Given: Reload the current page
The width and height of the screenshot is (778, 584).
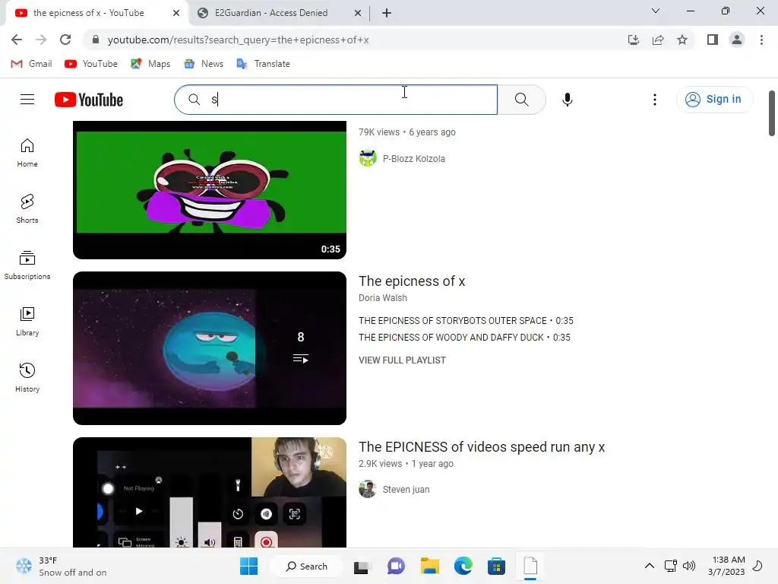Looking at the screenshot, I should click(x=65, y=40).
